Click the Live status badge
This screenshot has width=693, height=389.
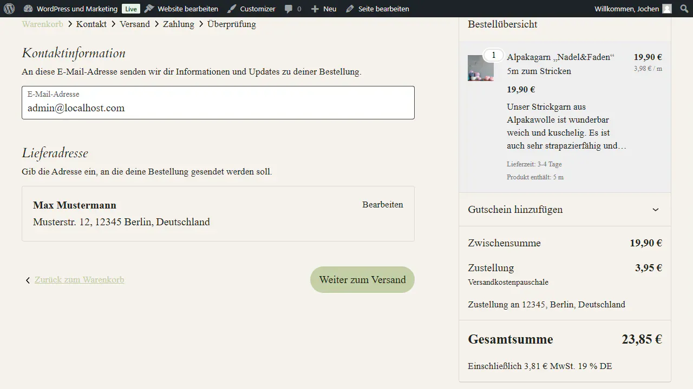pyautogui.click(x=130, y=9)
